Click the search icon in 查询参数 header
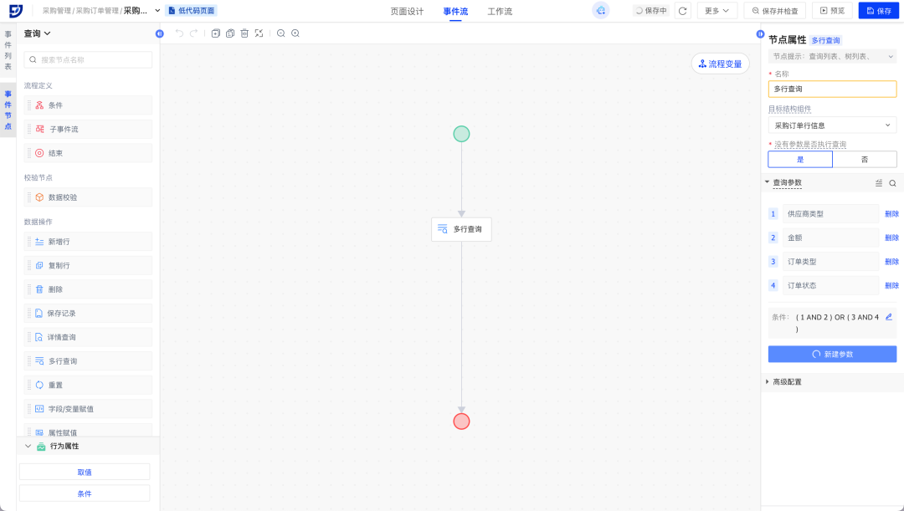904x511 pixels. pos(892,183)
